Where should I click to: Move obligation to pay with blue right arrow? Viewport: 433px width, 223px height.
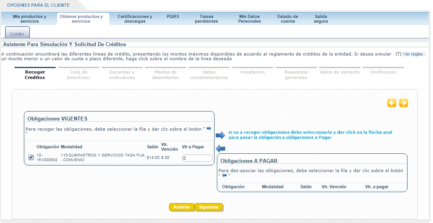tap(220, 135)
